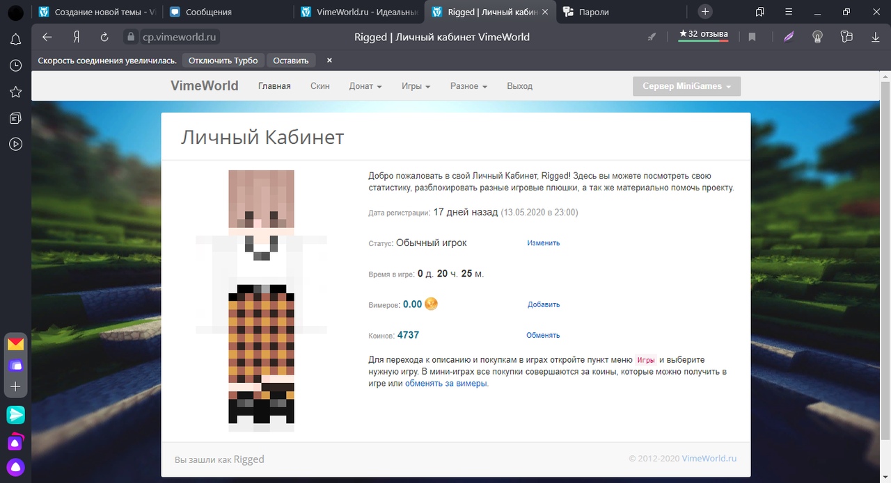Viewport: 891px width, 483px height.
Task: Click Отключить Турбо button
Action: [223, 60]
